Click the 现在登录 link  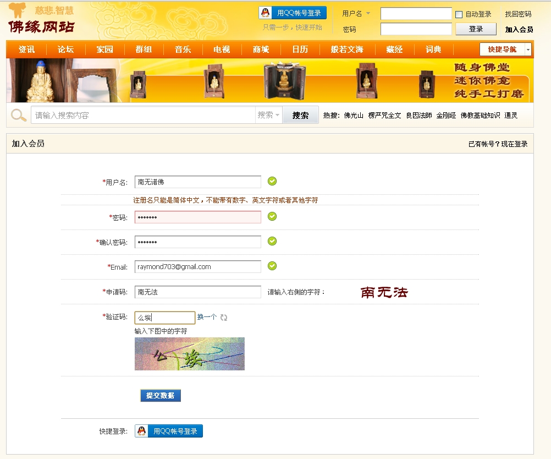[x=514, y=144]
